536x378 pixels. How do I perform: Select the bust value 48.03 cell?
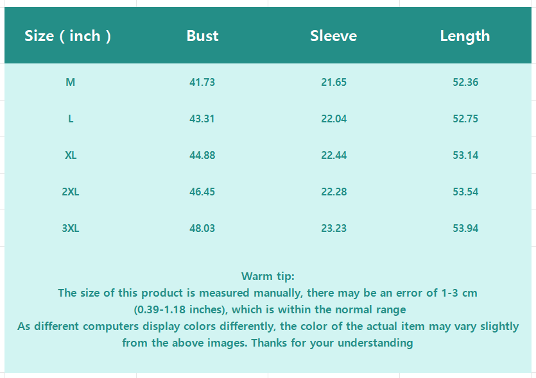[202, 228]
